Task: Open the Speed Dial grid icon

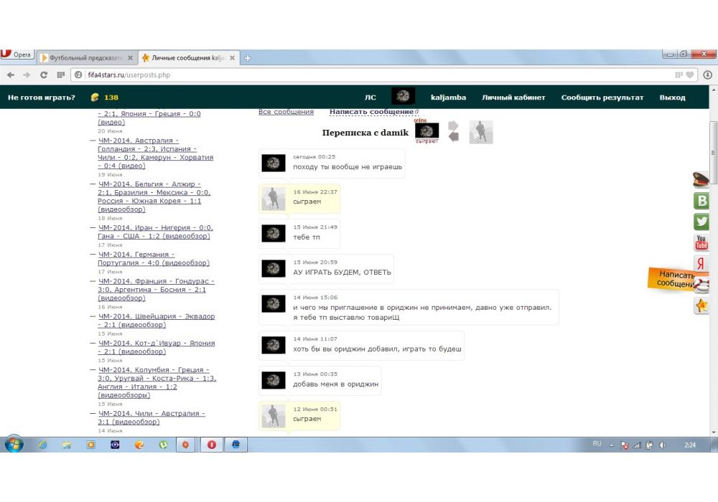Action: [x=61, y=75]
